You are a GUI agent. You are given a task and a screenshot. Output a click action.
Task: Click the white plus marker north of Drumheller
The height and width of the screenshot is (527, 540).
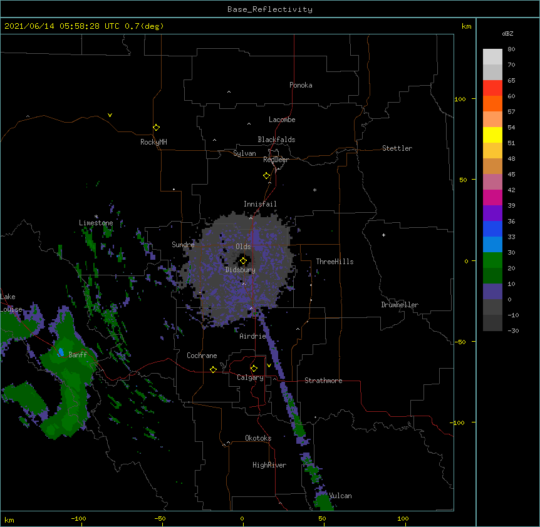383,235
